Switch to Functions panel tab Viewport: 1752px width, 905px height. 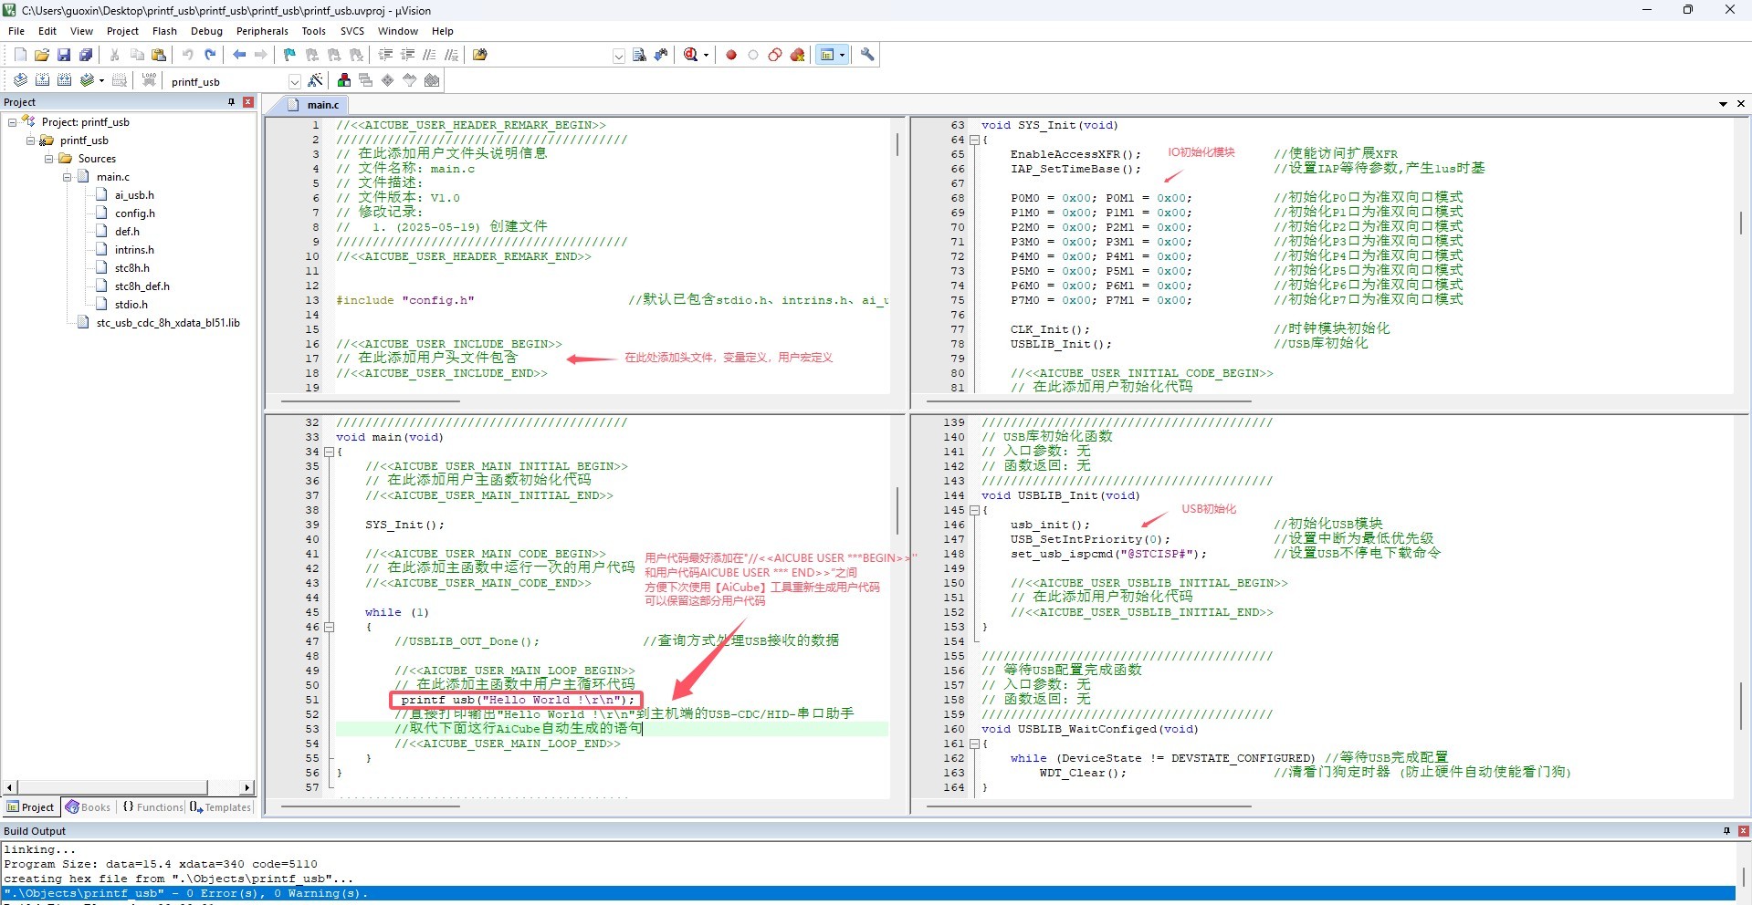point(152,807)
